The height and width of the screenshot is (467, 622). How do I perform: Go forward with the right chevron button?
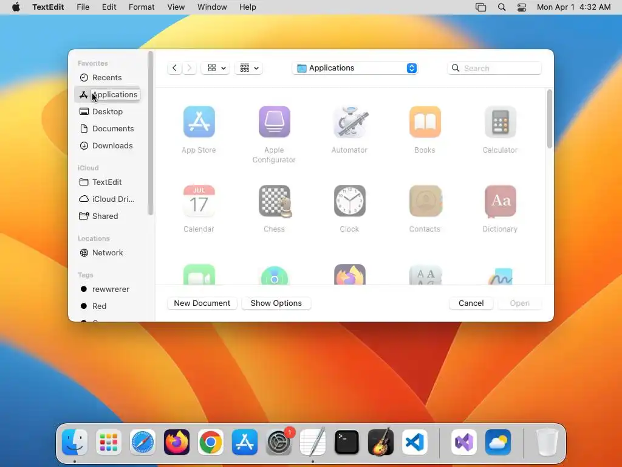190,68
